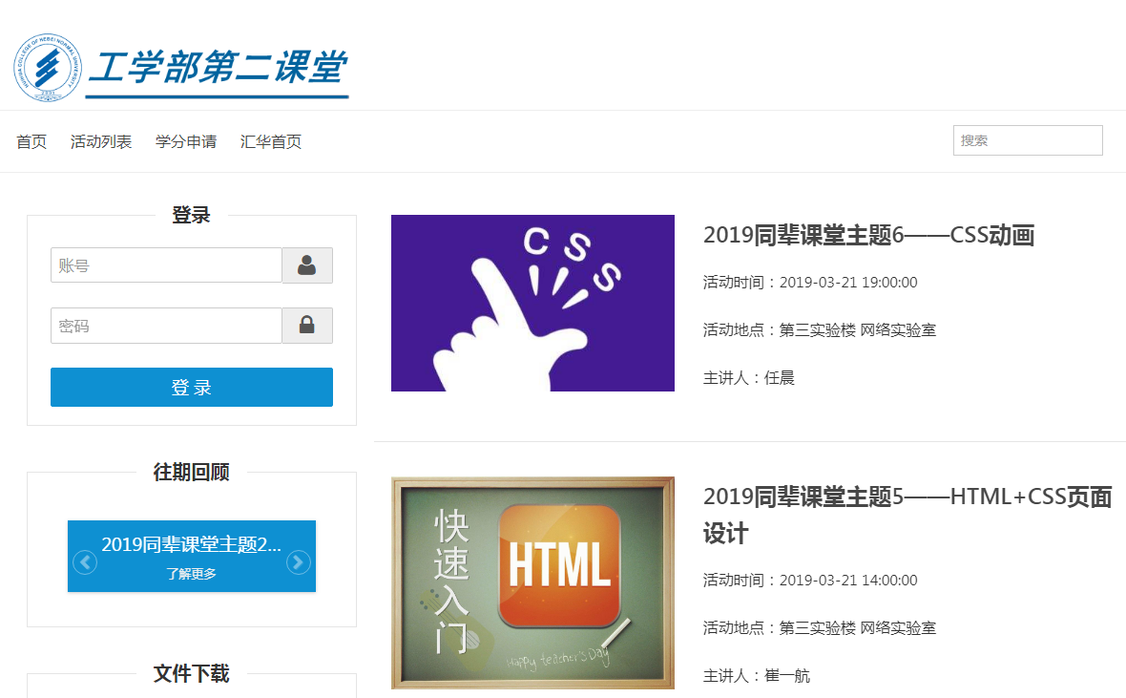Click the university logo emblem
The width and height of the screenshot is (1126, 698).
[48, 68]
